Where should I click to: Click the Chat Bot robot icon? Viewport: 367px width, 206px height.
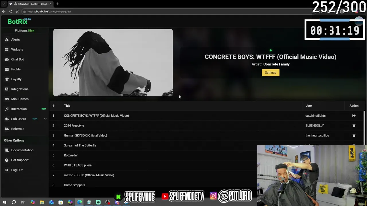pos(7,59)
